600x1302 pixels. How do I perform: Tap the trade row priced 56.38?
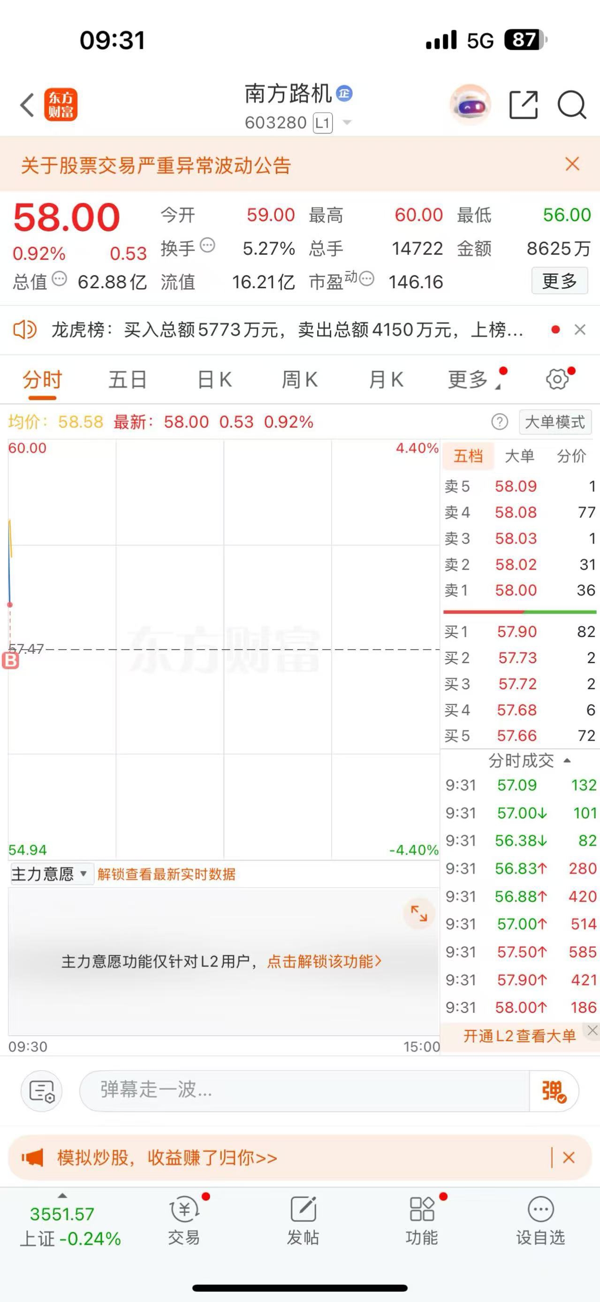click(x=521, y=841)
